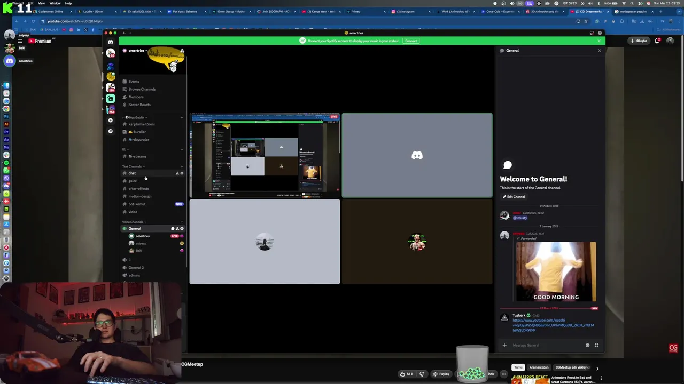
Task: Click Edit Channel button
Action: tap(514, 197)
